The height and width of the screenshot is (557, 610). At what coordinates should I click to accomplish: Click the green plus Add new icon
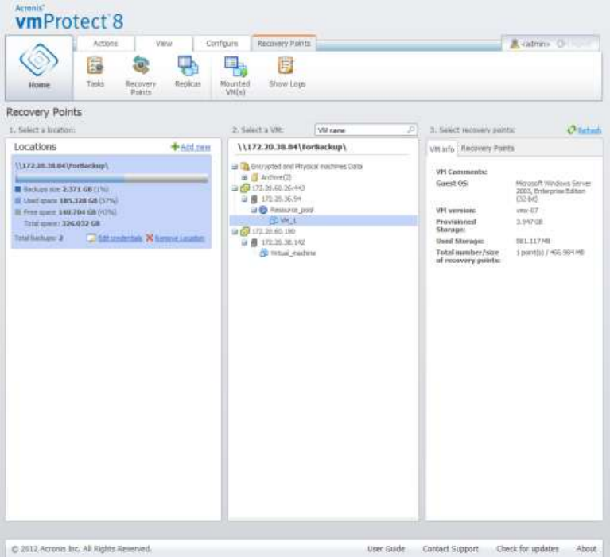click(175, 146)
